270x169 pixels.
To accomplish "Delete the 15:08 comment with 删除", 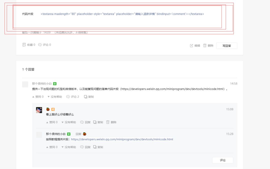I will tap(111, 122).
